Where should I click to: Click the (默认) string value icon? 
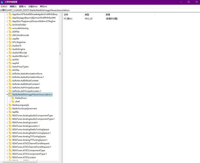pyautogui.click(x=65, y=19)
